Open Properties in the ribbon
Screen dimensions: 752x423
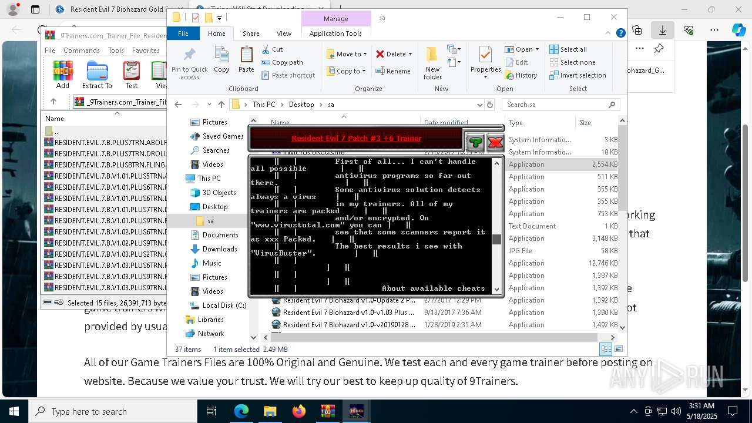(x=485, y=63)
